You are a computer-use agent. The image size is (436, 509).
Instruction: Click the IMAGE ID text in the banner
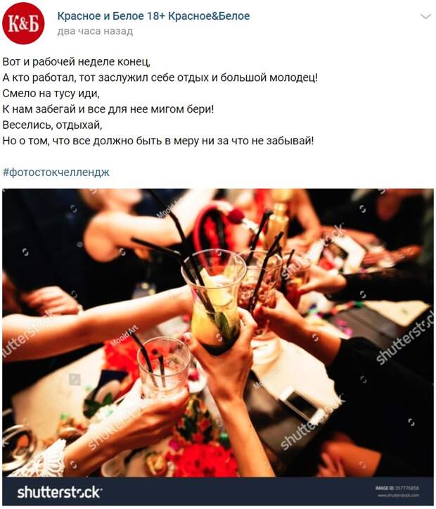coord(397,488)
